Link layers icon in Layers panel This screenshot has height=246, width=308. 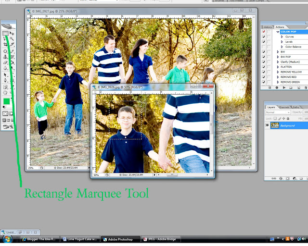[274, 178]
